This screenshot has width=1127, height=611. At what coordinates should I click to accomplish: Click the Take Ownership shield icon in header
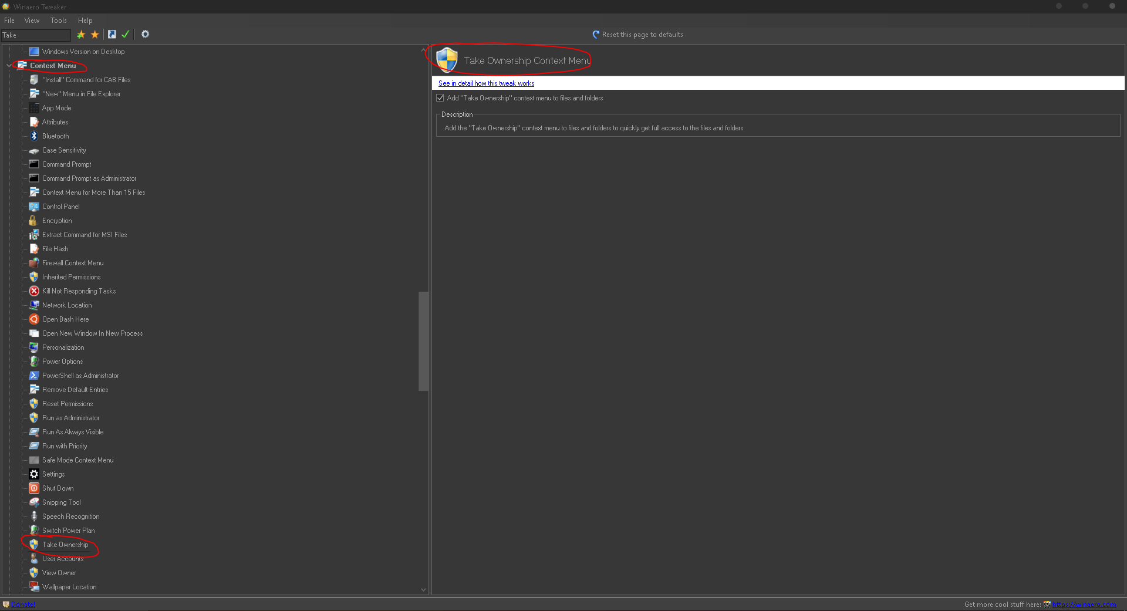(x=447, y=59)
